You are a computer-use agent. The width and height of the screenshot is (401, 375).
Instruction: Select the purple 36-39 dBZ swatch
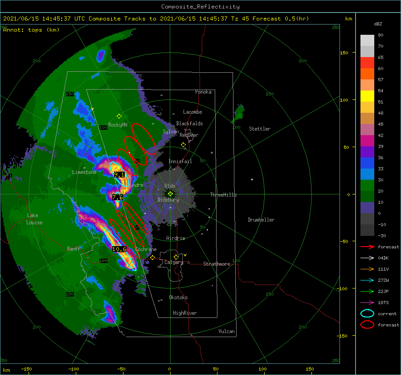[367, 152]
